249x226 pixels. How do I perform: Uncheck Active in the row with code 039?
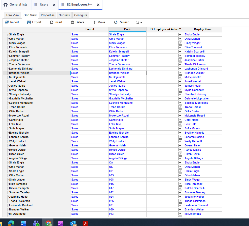180,209
